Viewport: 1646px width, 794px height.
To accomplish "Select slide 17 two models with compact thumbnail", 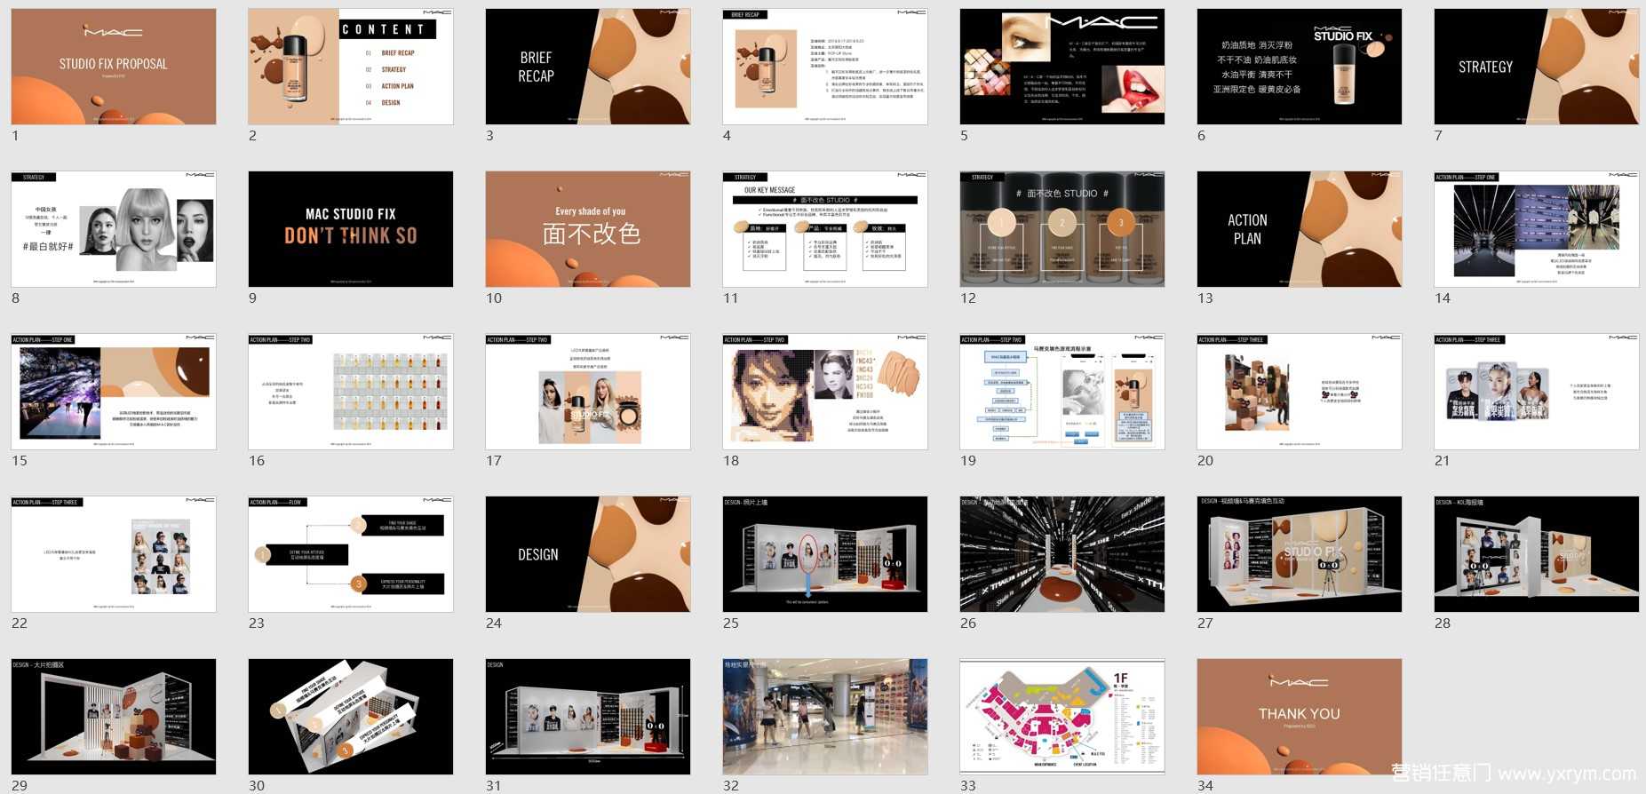I will point(588,392).
